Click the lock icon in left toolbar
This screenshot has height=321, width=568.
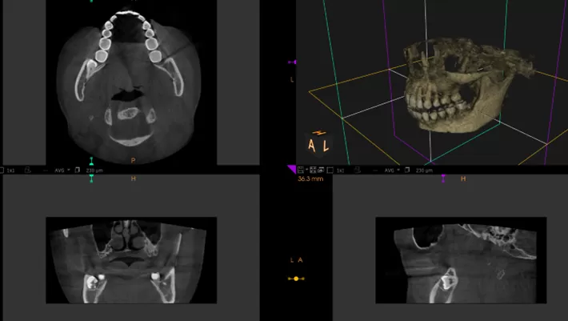click(x=27, y=170)
